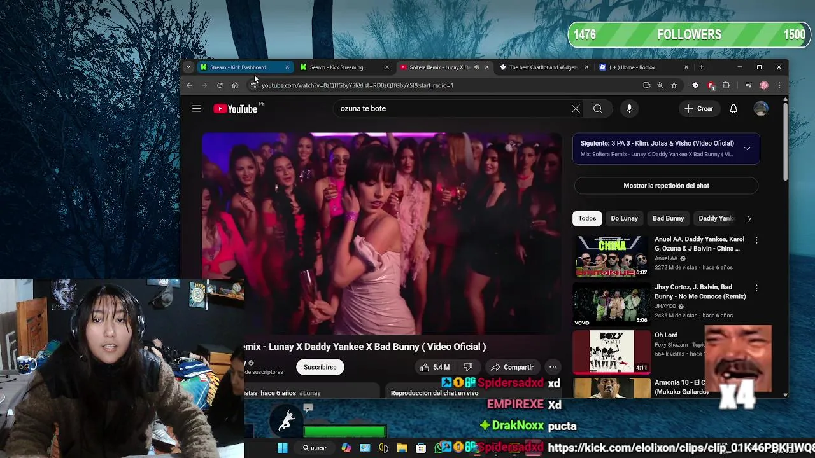Dislike the Soltera Remix video
The image size is (815, 458).
pyautogui.click(x=468, y=367)
